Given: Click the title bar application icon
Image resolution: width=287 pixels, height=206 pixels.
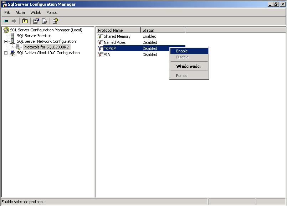Looking at the screenshot, I should 5,4.
